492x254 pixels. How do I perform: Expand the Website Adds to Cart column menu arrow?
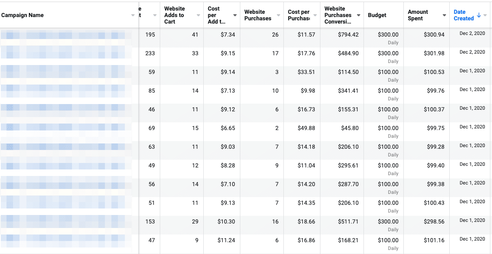[198, 15]
